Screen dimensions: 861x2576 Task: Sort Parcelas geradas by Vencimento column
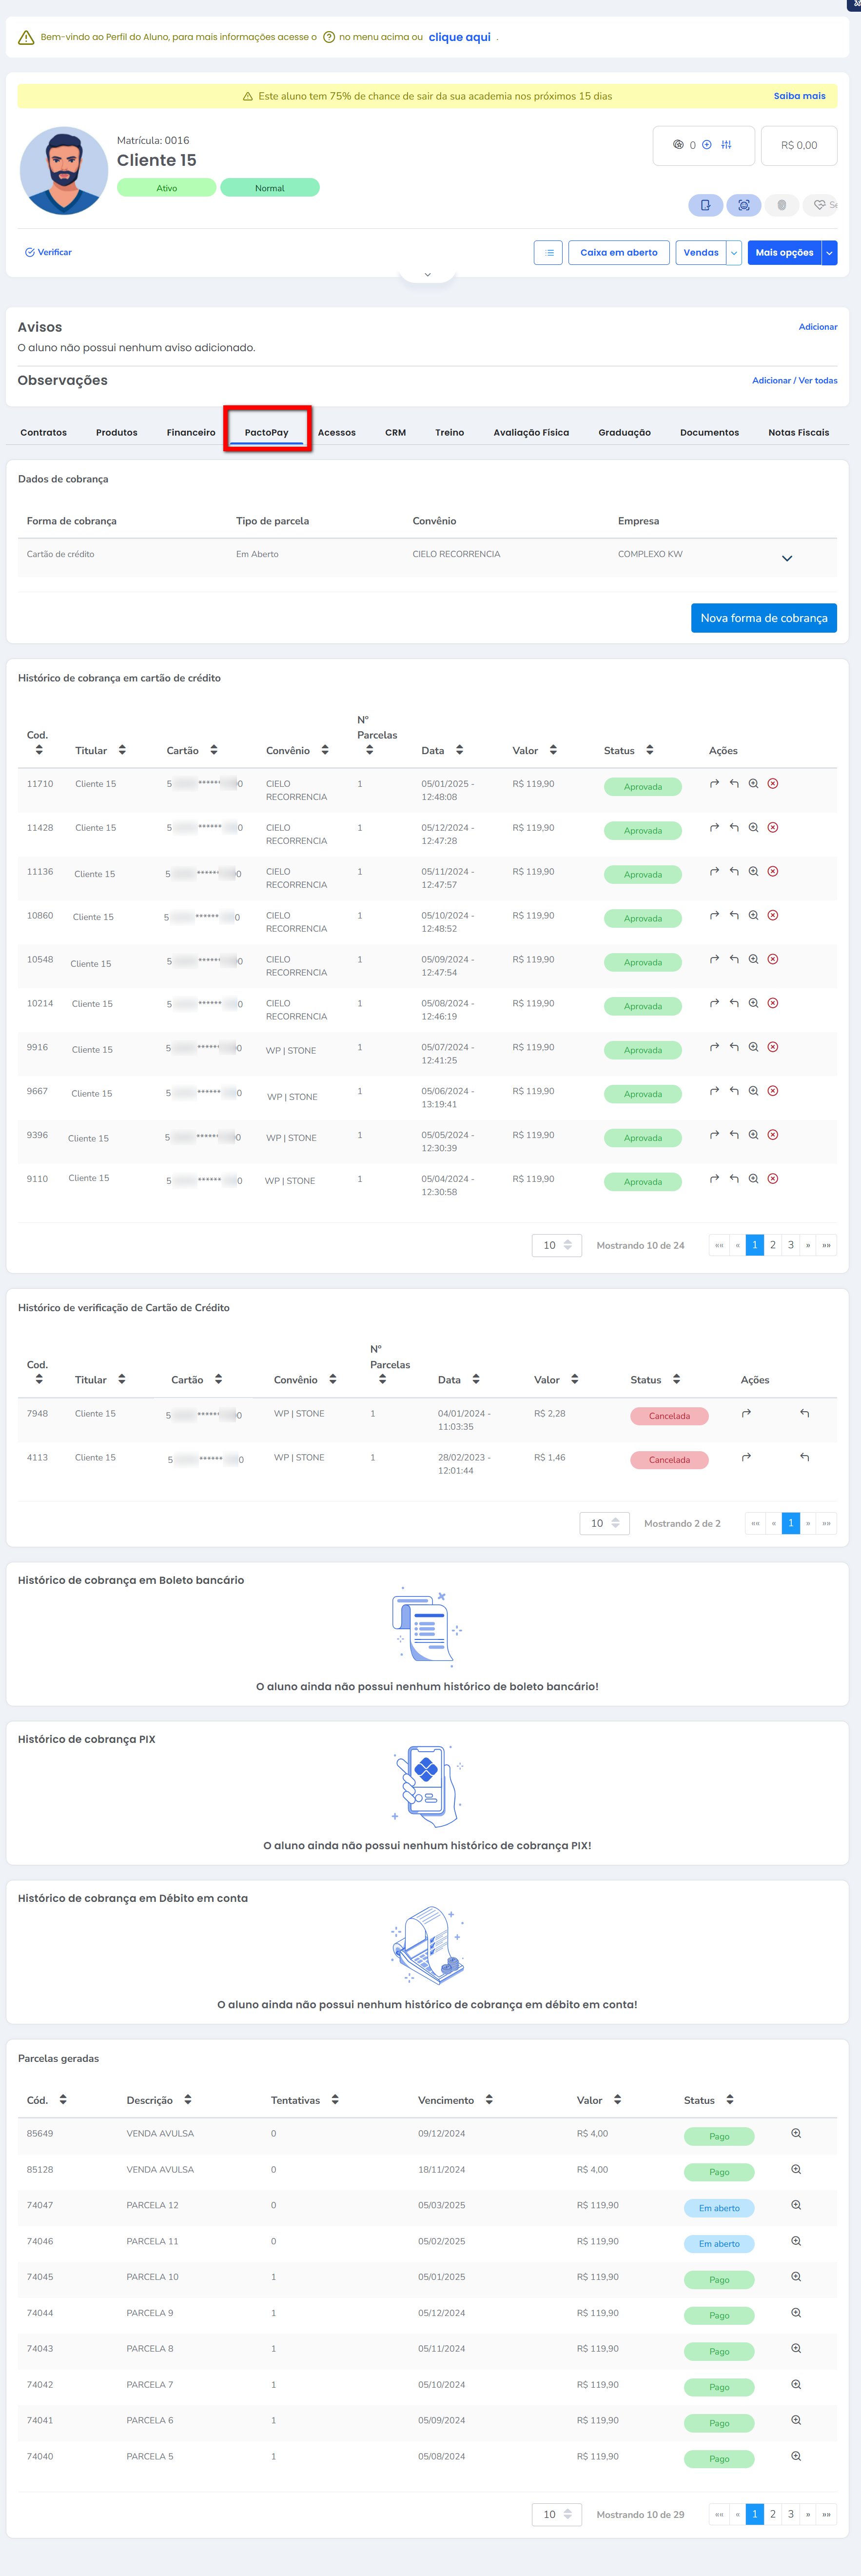click(x=489, y=2100)
